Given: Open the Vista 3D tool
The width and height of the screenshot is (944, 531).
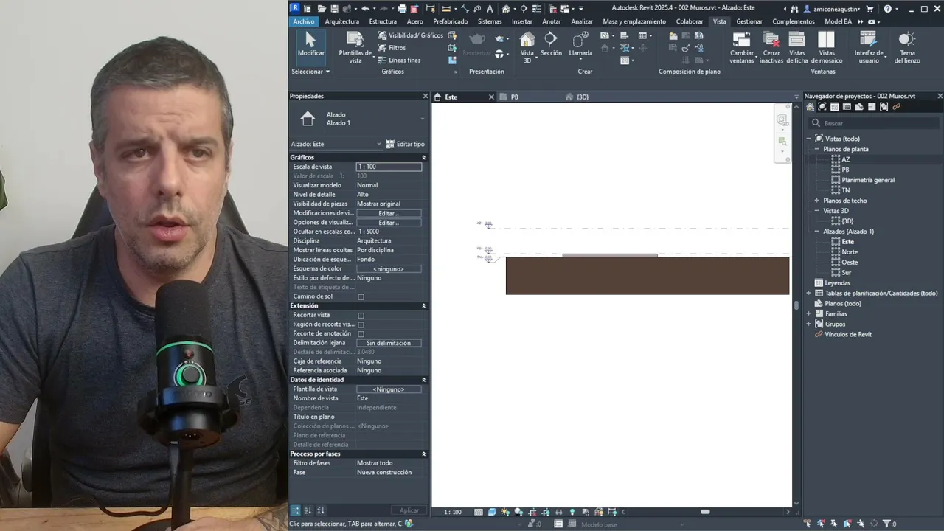Looking at the screenshot, I should 527,47.
